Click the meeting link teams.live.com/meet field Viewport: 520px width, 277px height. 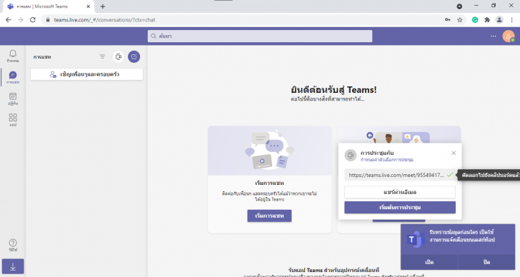pos(396,175)
